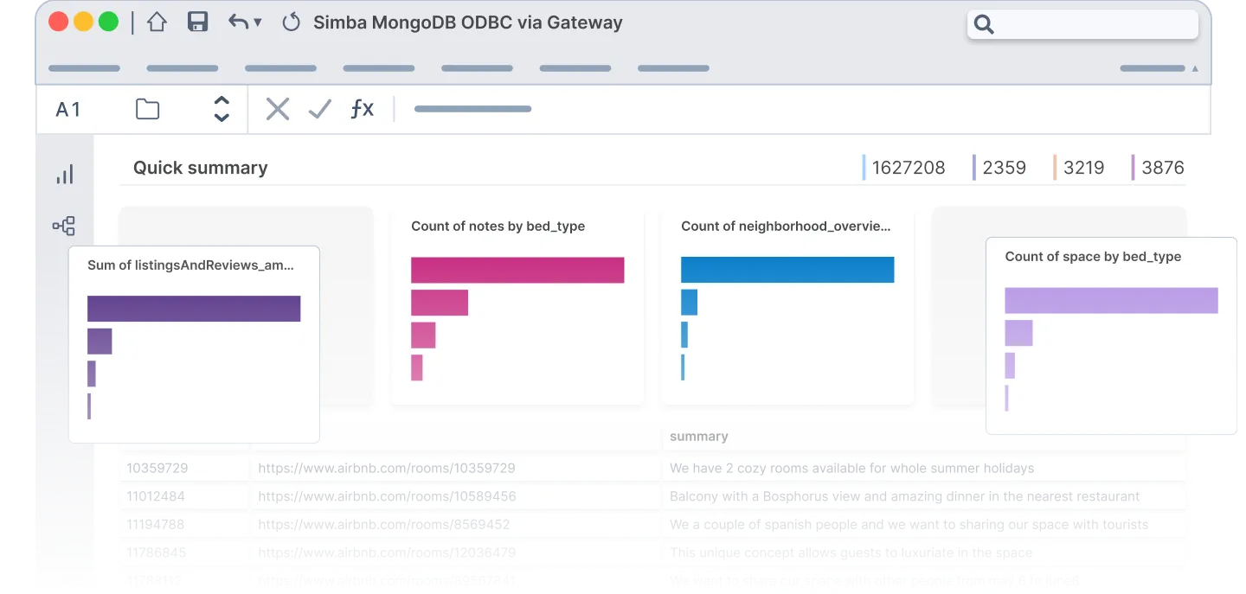The height and width of the screenshot is (594, 1246).
Task: Click the summary column header
Action: click(x=699, y=437)
